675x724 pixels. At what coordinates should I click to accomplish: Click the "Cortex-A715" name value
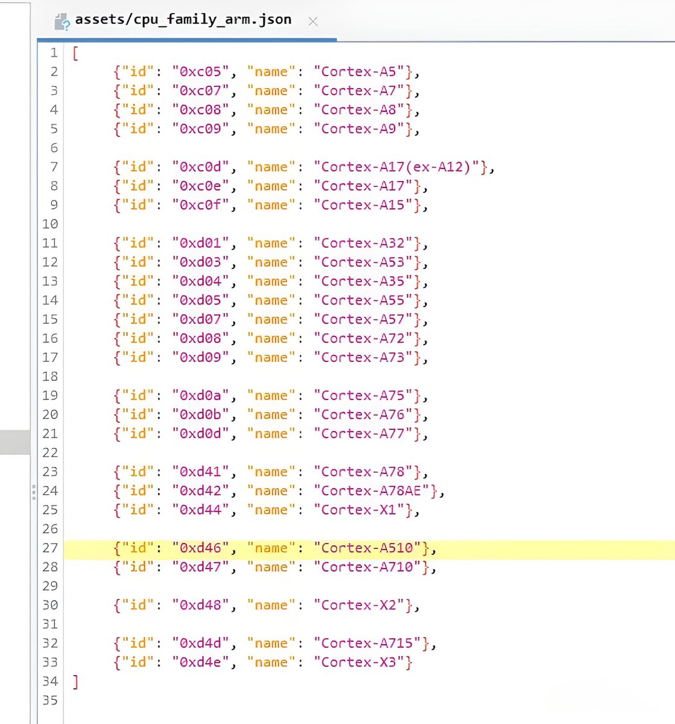367,644
